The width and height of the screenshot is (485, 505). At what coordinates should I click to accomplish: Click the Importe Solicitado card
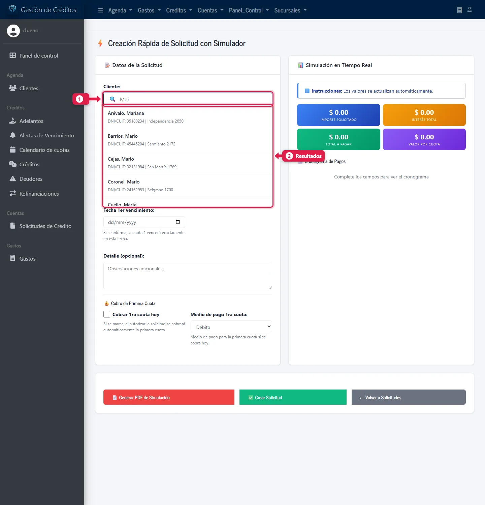[338, 115]
